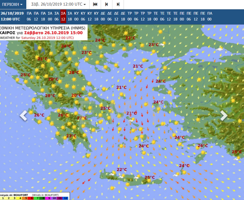This screenshot has height=200, width=244.
Task: Activate the ΠΕ 18 timestep cell
Action: (x=202, y=17)
